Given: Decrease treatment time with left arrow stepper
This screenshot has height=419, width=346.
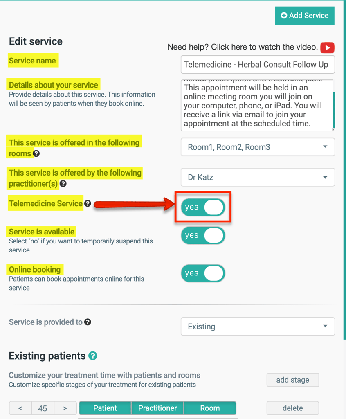Looking at the screenshot, I should point(20,408).
